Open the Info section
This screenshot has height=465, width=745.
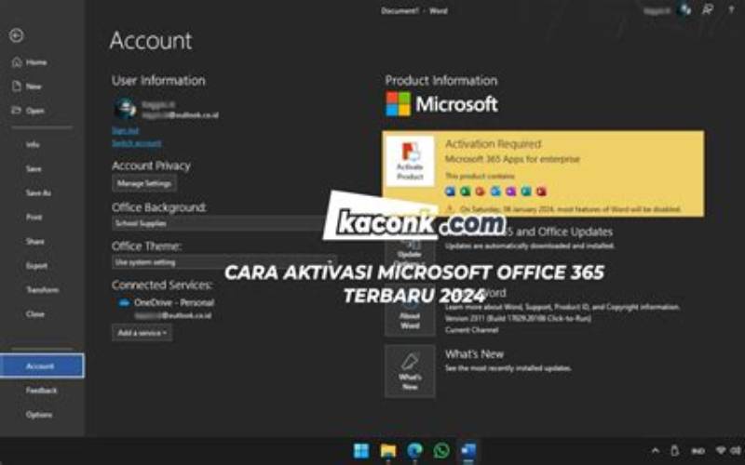[x=33, y=145]
